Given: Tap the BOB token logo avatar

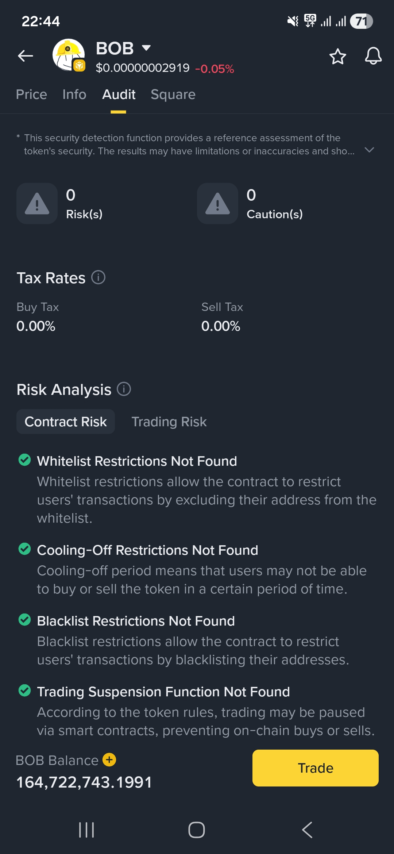Looking at the screenshot, I should pos(69,55).
